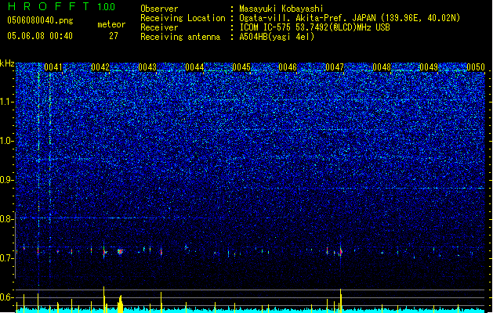Click the filename 0506080040.png

pos(40,20)
